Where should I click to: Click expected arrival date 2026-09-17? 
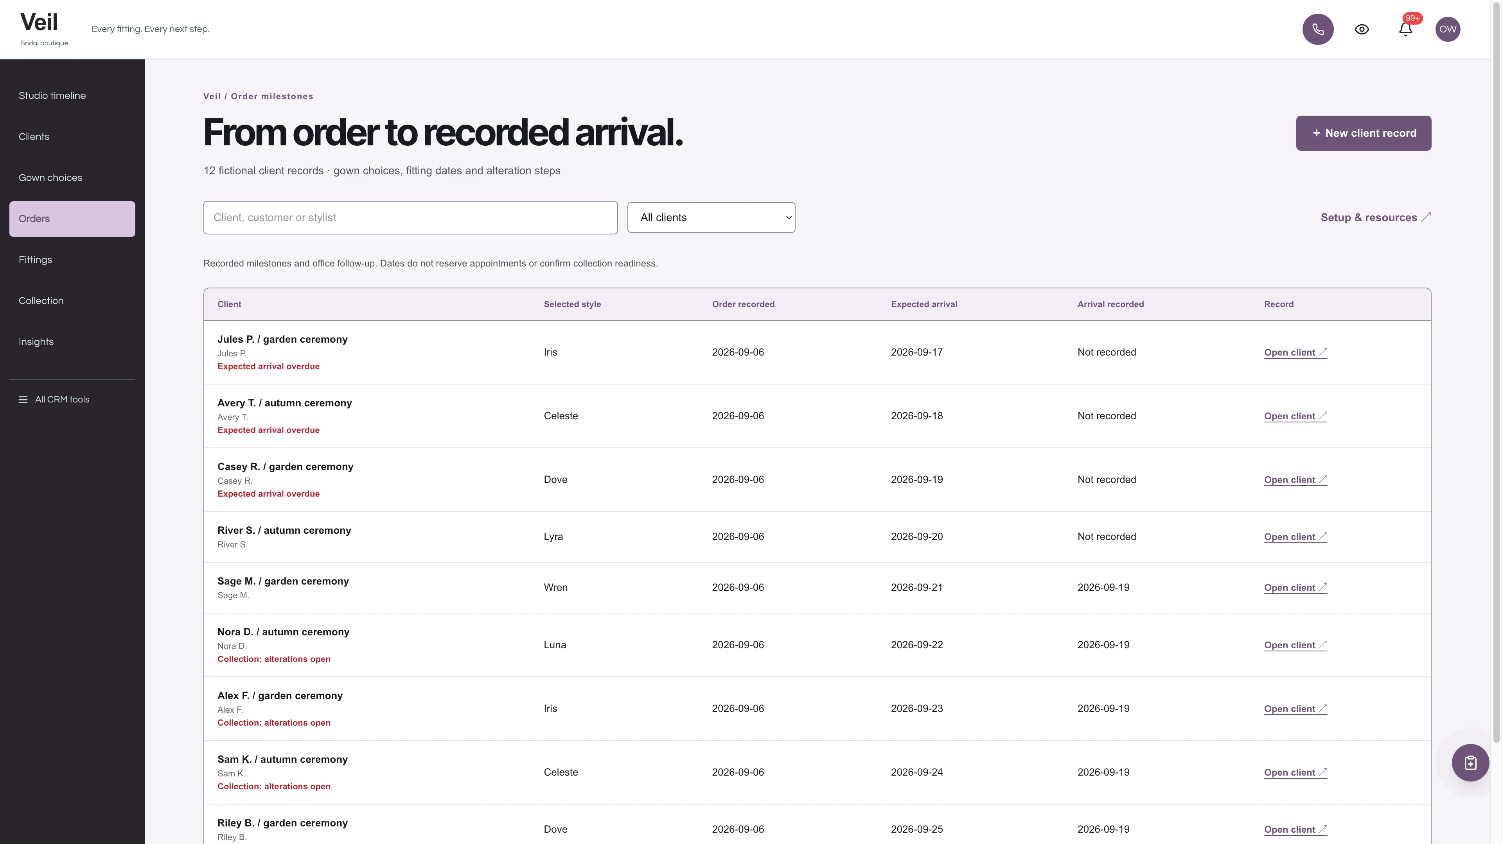916,352
